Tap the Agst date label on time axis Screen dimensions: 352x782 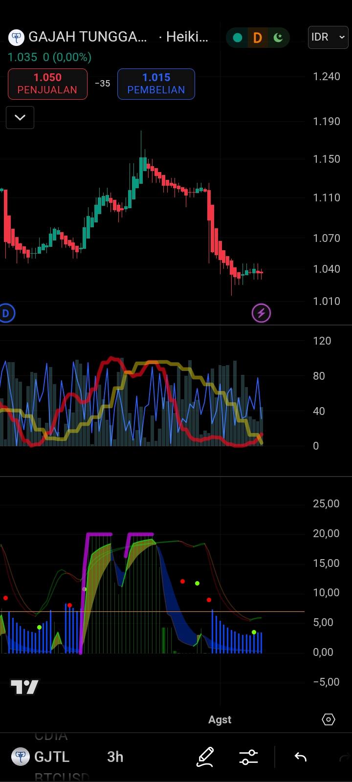coord(220,719)
